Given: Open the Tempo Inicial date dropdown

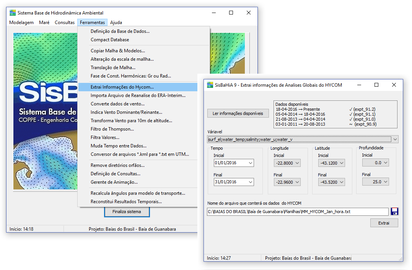Looking at the screenshot, I should 251,163.
